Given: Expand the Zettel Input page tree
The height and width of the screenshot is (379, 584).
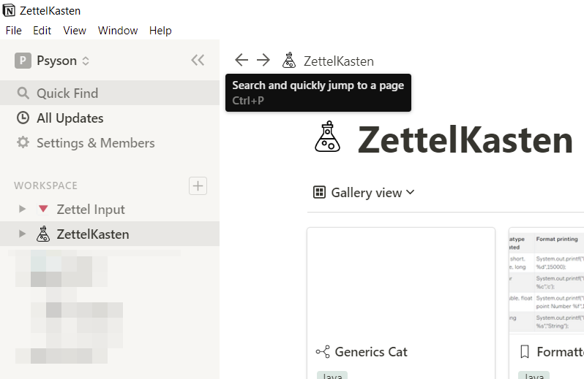Looking at the screenshot, I should click(23, 210).
